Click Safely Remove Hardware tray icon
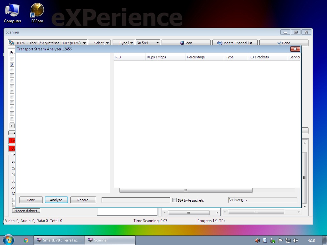Image resolution: width=327 pixels, height=245 pixels. click(x=272, y=241)
